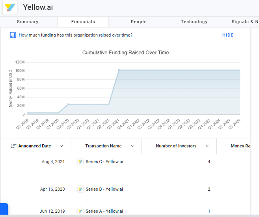This screenshot has height=217, width=259.
Task: Click the funding over time question text
Action: (x=75, y=35)
